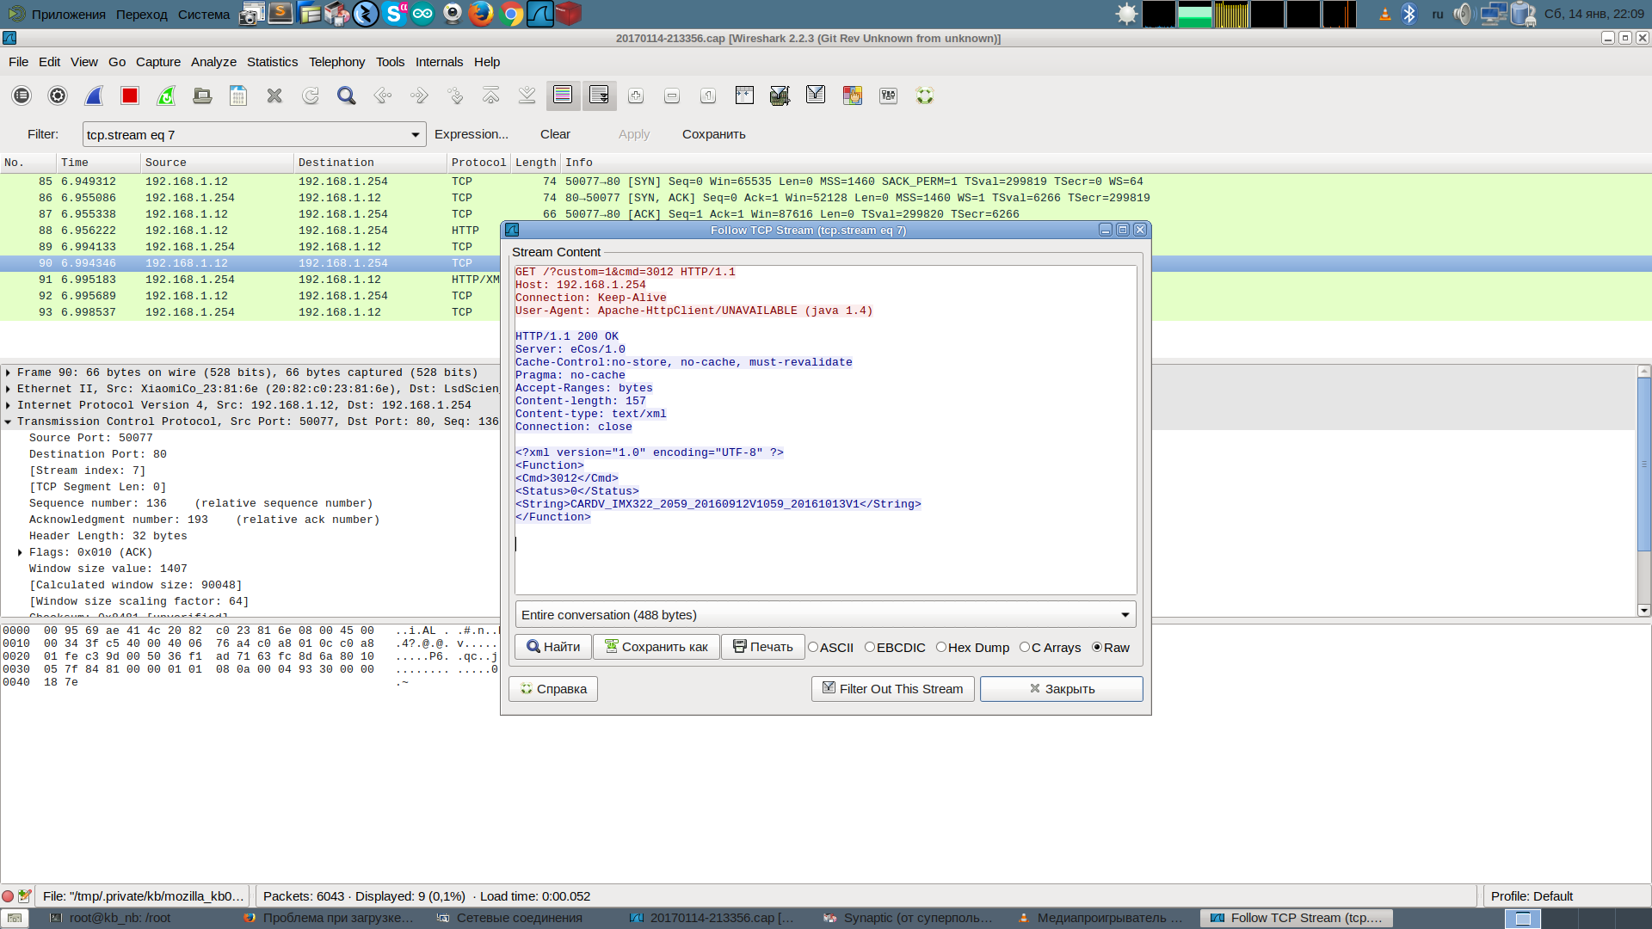1652x929 pixels.
Task: Click the Clear filter button
Action: click(555, 134)
